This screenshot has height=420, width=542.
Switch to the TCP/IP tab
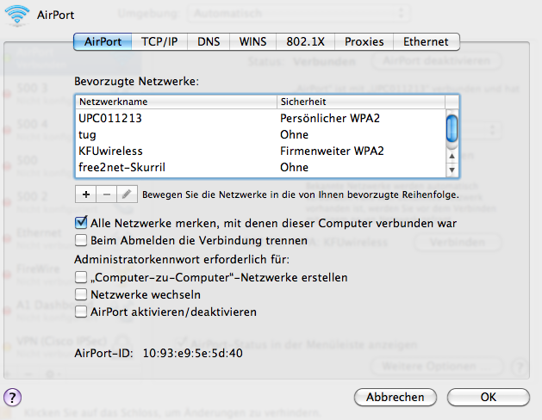click(159, 42)
